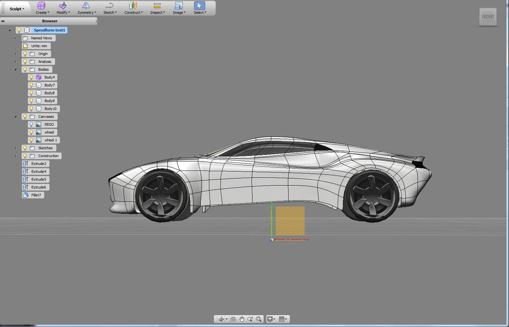The image size is (509, 327).
Task: Click the Symmetry tool icon
Action: pyautogui.click(x=86, y=7)
